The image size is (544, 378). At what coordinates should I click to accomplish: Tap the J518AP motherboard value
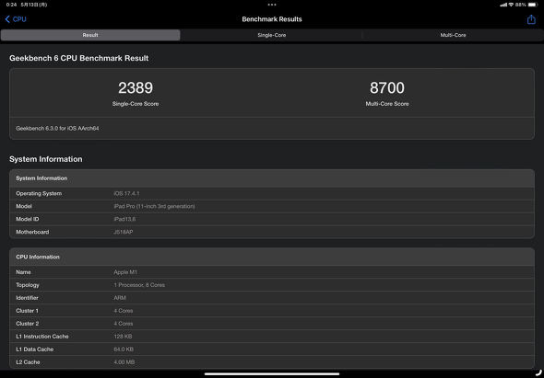click(124, 232)
